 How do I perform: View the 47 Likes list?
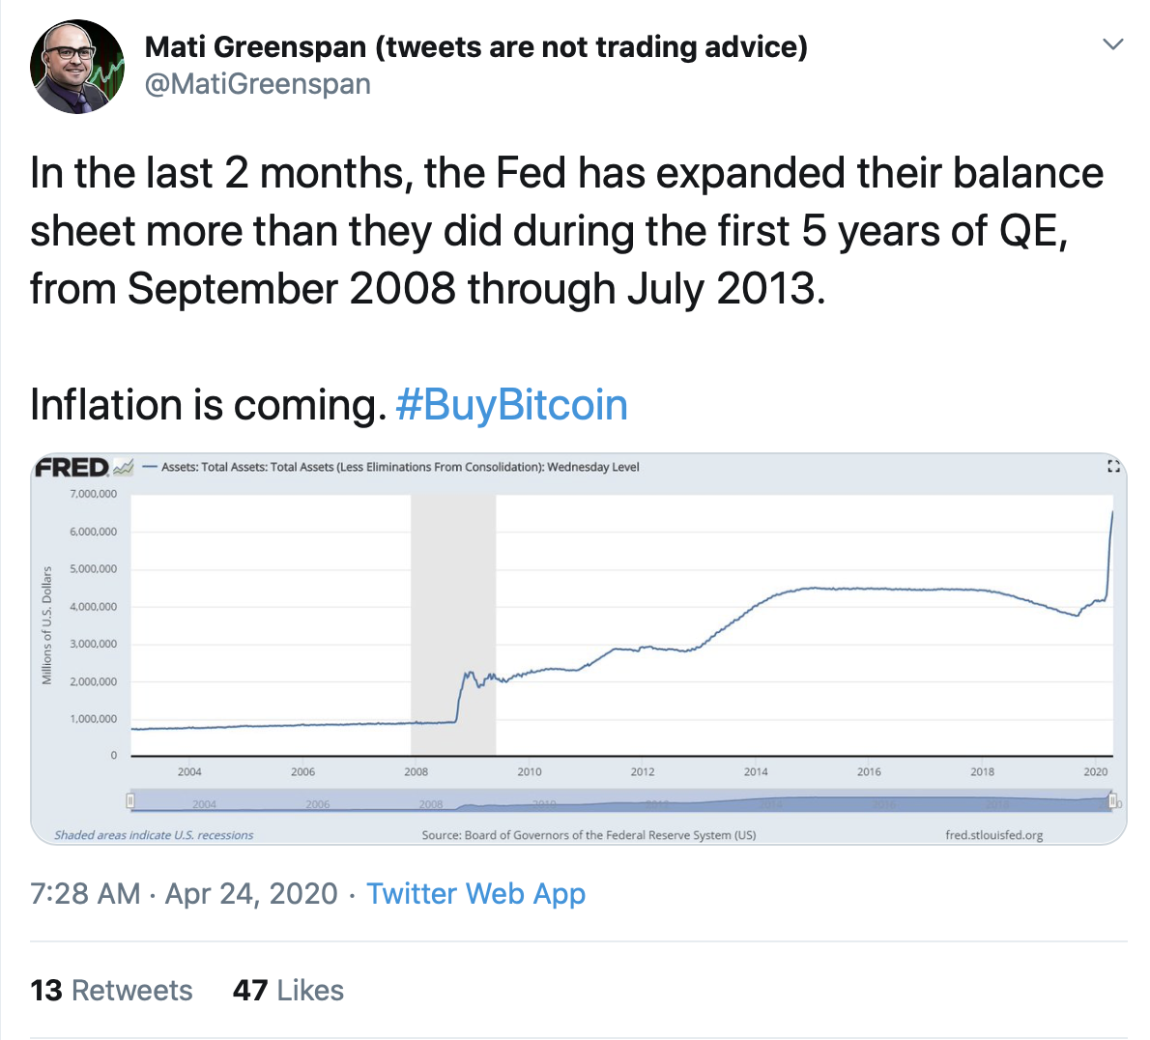pyautogui.click(x=288, y=991)
